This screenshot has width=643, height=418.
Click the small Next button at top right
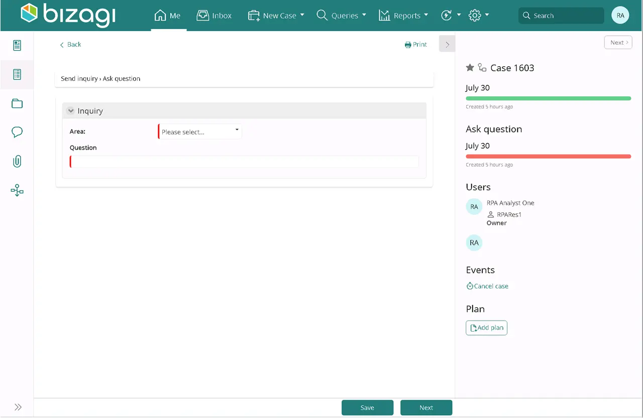618,43
